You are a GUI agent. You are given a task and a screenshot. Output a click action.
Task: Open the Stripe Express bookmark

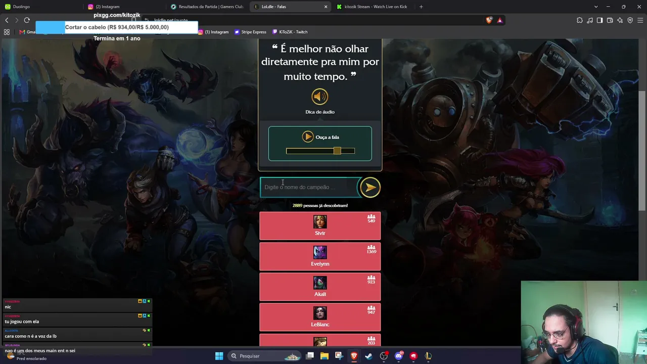coord(250,32)
